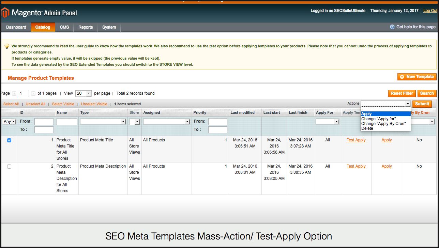Click the Name filter input field

67,122
